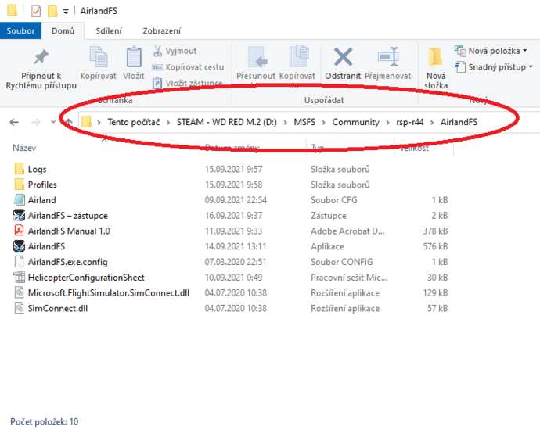The width and height of the screenshot is (540, 430).
Task: Click rsp-r44 breadcrumb in address bar
Action: coord(410,122)
